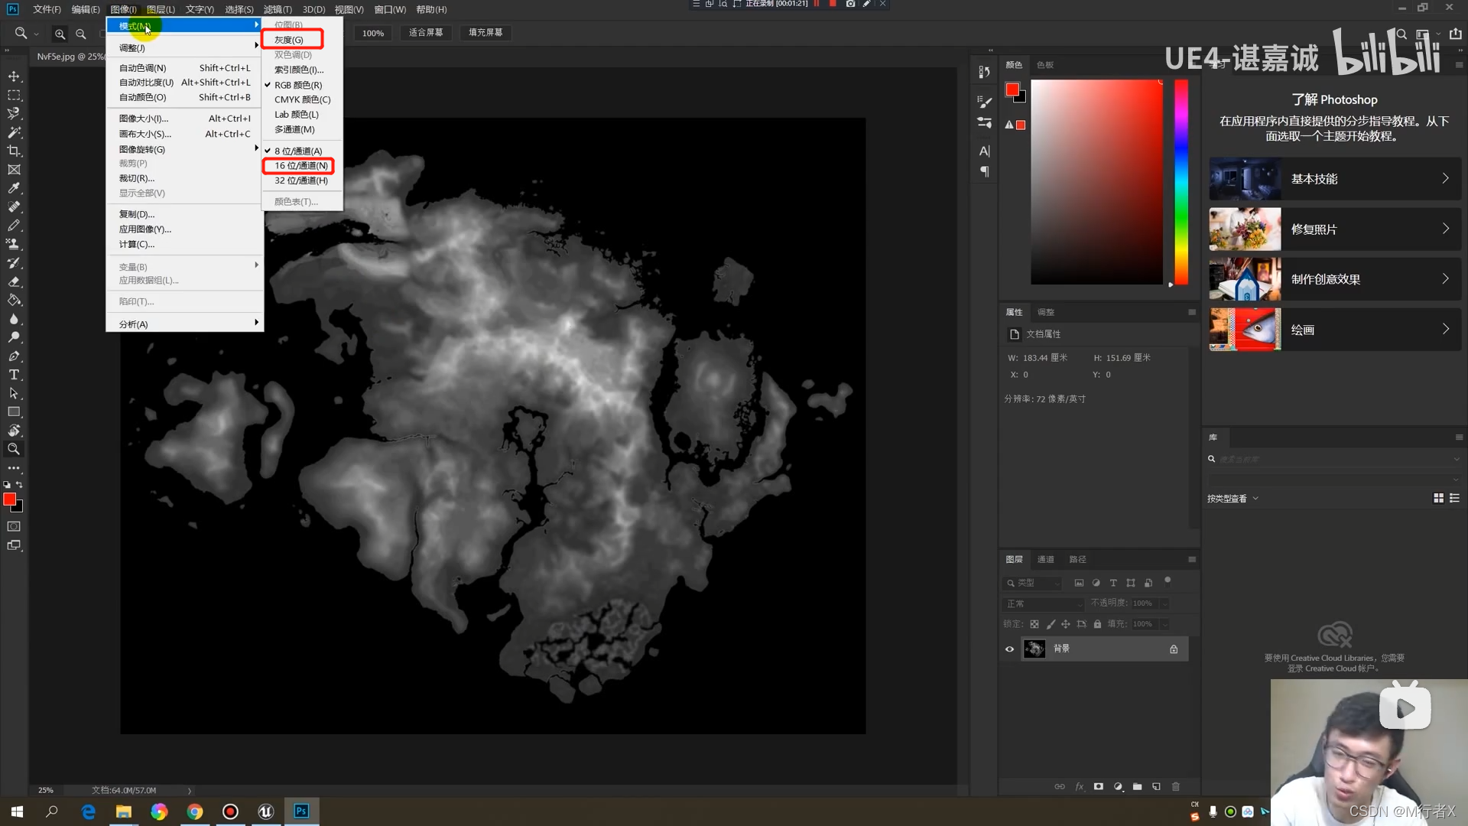Expand the 基本技能 tutorial category

pyautogui.click(x=1334, y=179)
